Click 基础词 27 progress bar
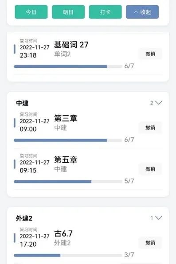 tap(68, 66)
